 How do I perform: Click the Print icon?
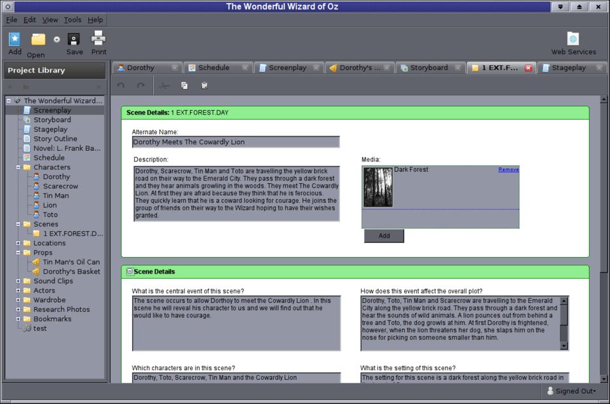click(98, 38)
